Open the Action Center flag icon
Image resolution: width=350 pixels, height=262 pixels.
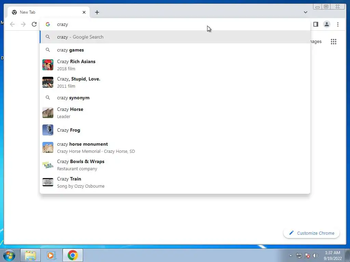pyautogui.click(x=307, y=256)
